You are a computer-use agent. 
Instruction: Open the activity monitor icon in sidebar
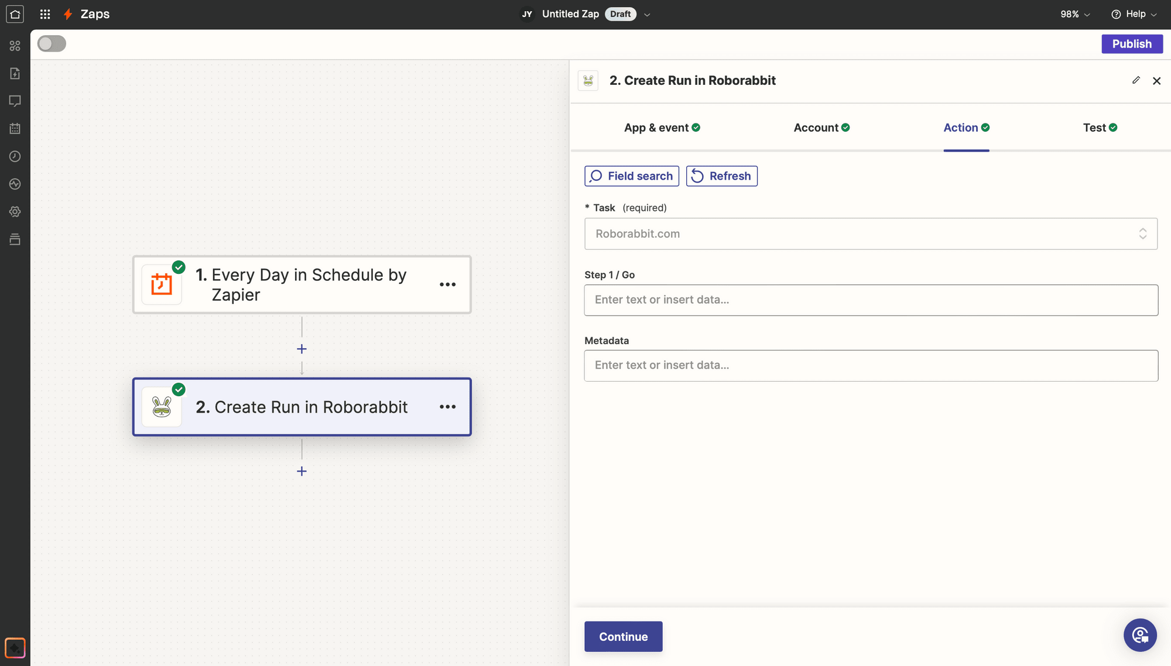point(15,184)
